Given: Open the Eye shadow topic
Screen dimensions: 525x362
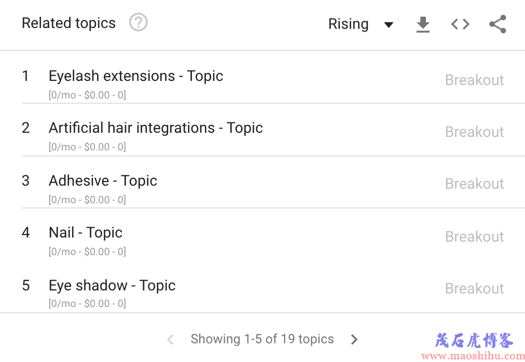Looking at the screenshot, I should (112, 286).
